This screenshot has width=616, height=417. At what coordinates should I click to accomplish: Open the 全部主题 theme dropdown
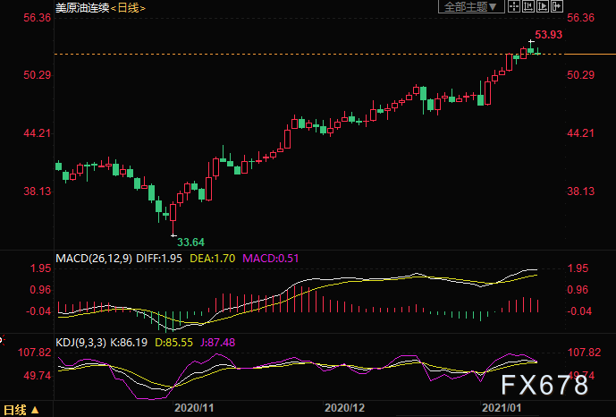click(x=471, y=6)
